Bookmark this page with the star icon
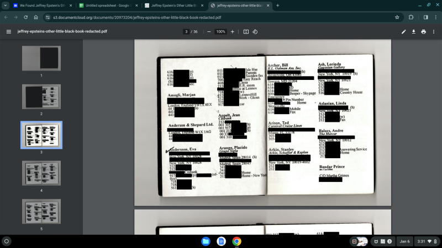Screen dimensions: 442x248 tap(397, 17)
